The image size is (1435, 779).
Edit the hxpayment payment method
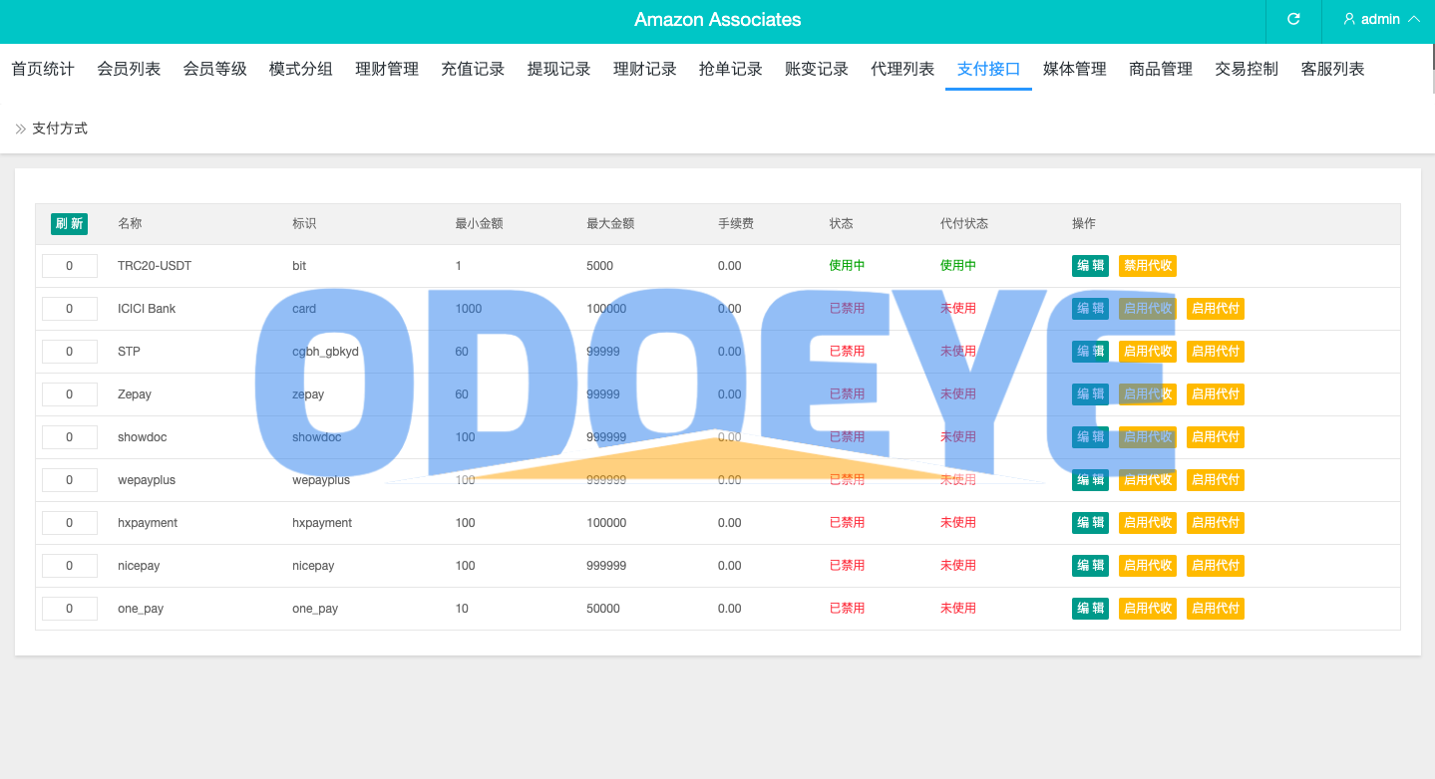(x=1090, y=523)
